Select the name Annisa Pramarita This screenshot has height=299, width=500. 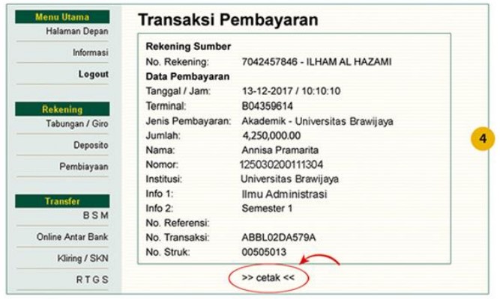click(x=280, y=149)
